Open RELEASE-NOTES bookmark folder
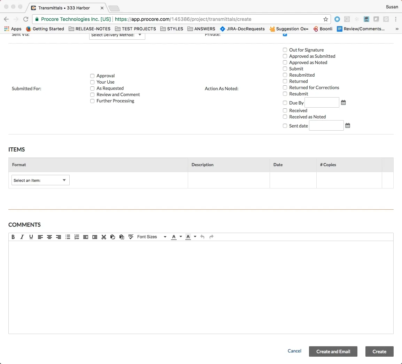The height and width of the screenshot is (364, 402). click(x=90, y=29)
